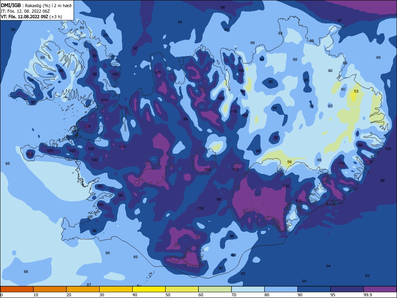Click the '99.9' legend scale label
The width and height of the screenshot is (397, 298).
pos(368,295)
